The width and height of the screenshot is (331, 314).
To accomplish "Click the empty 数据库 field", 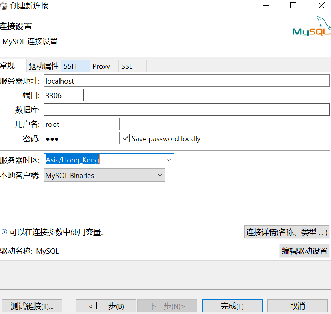I will 186,109.
